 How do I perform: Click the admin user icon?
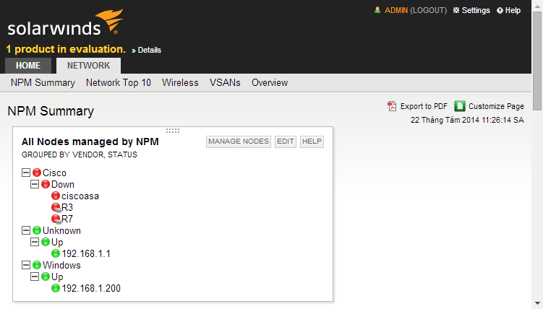click(377, 10)
